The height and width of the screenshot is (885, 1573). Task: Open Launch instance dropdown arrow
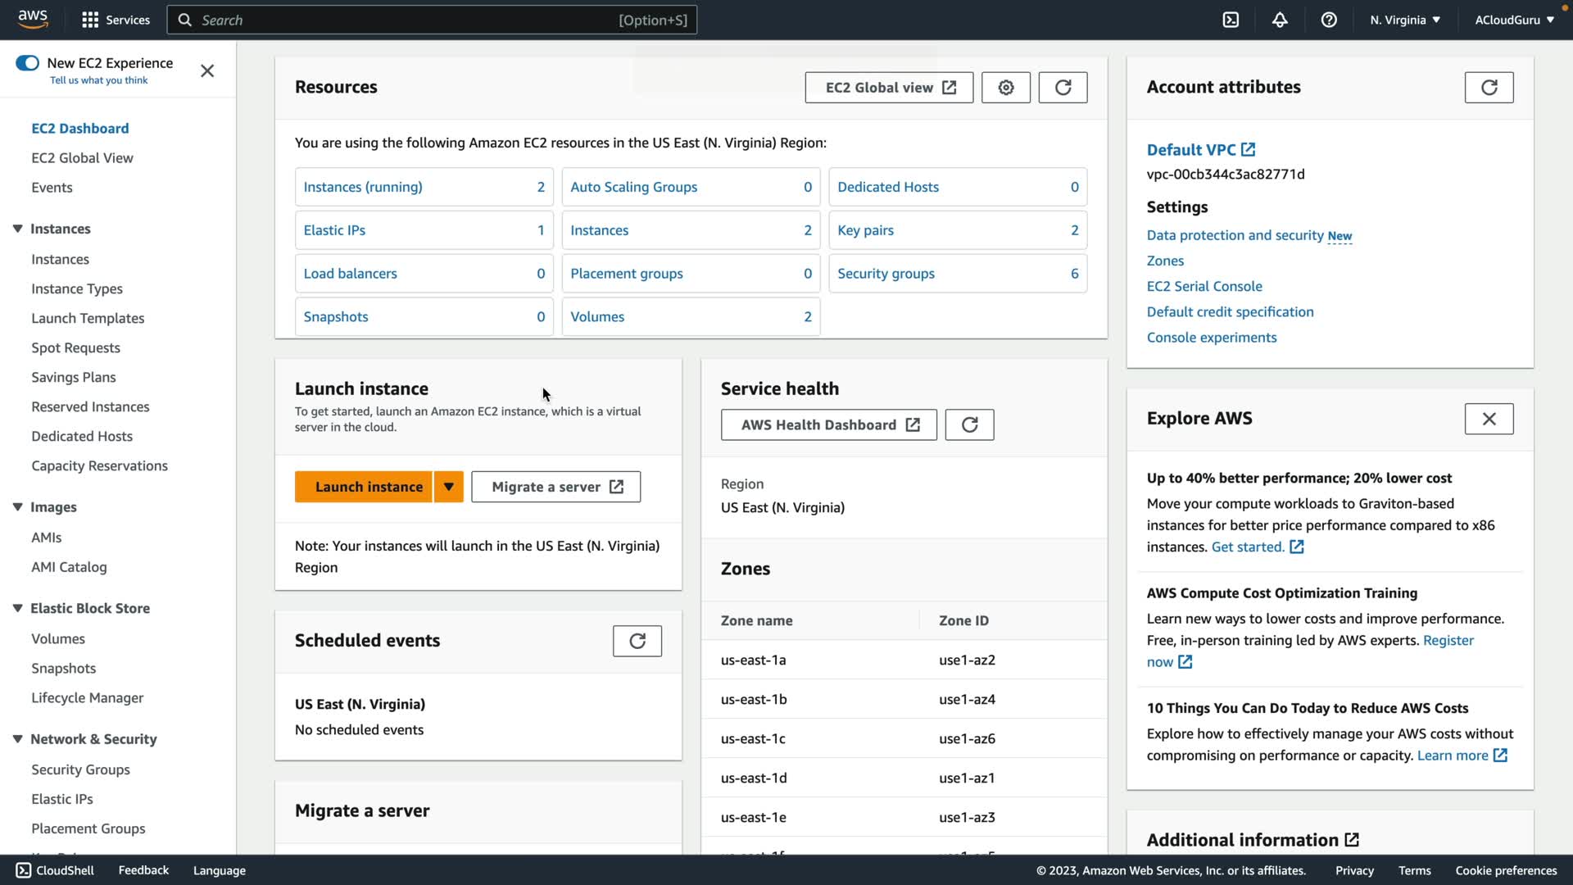(x=448, y=487)
